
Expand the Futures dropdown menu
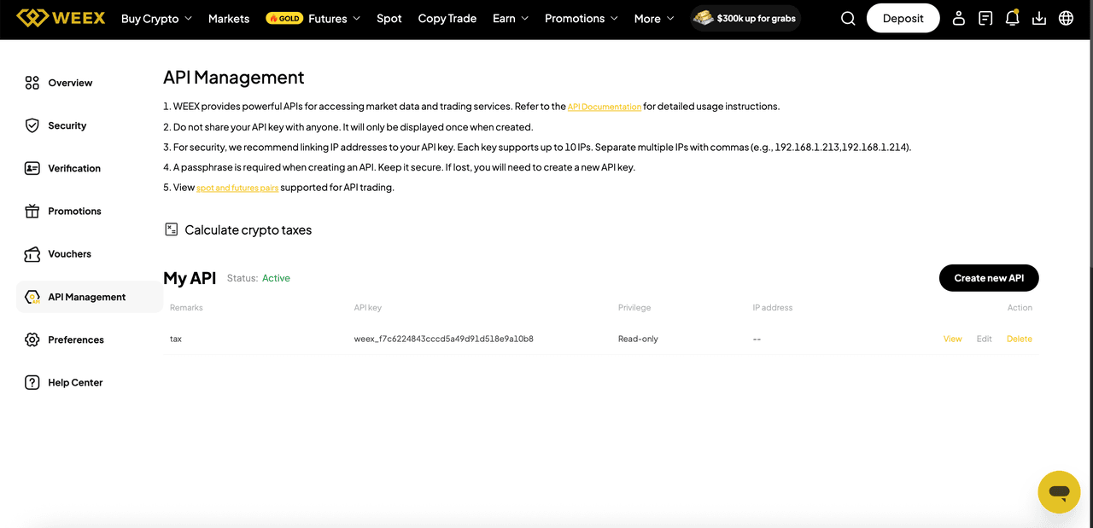coord(334,18)
